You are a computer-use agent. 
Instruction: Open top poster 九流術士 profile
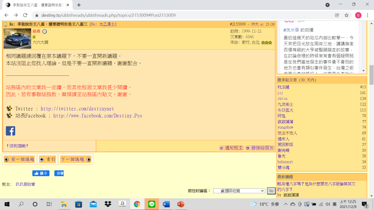[x=285, y=104]
